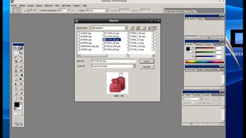246x138 pixels.
Task: Enable Quick Mask mode in toolbox
Action: tap(21, 114)
